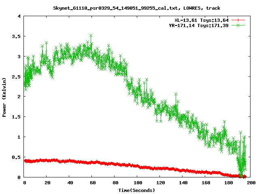Image resolution: width=259 pixels, height=194 pixels.
Task: Click the 200 tick label on x-axis
Action: 251,183
